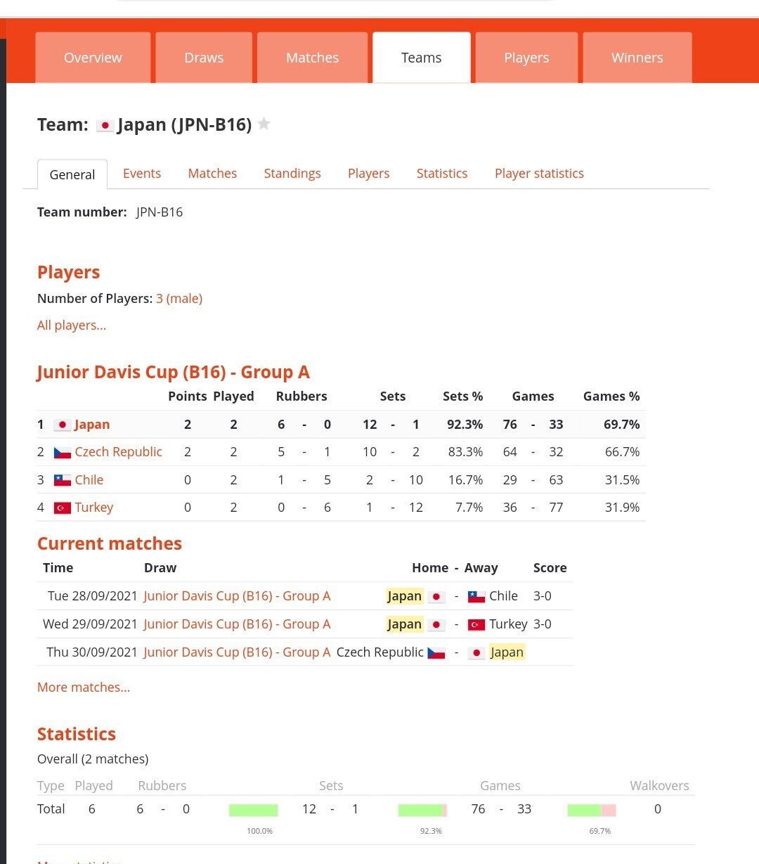Click the 100.0% rubbers progress bar

click(253, 810)
